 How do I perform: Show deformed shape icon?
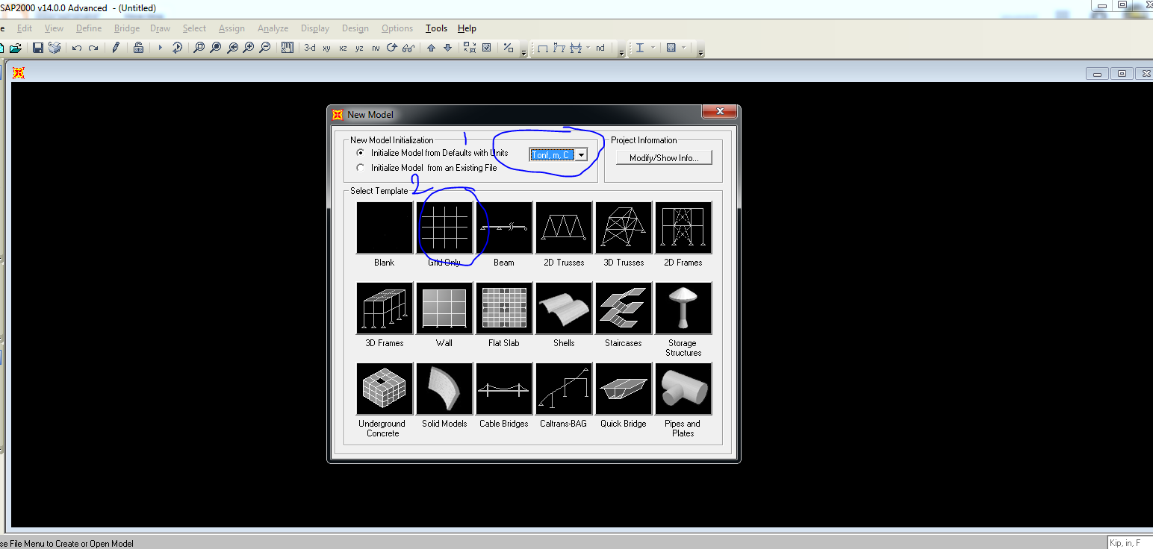pos(559,48)
